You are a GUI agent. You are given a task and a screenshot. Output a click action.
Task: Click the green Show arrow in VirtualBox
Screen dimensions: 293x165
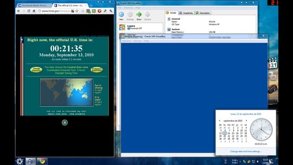click(139, 16)
